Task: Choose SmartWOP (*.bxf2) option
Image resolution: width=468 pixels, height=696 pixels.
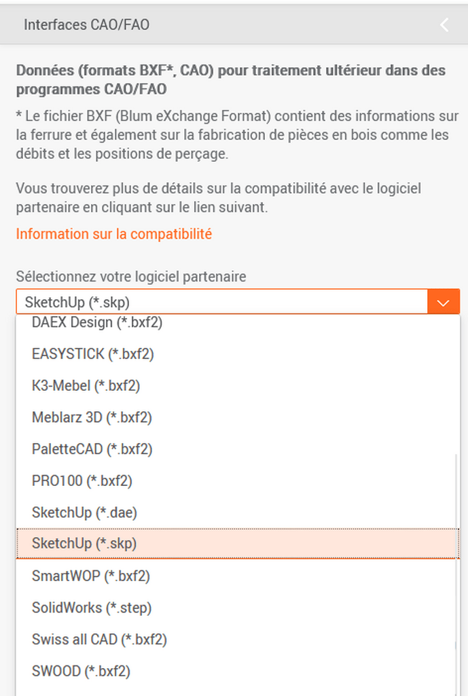Action: 91,576
